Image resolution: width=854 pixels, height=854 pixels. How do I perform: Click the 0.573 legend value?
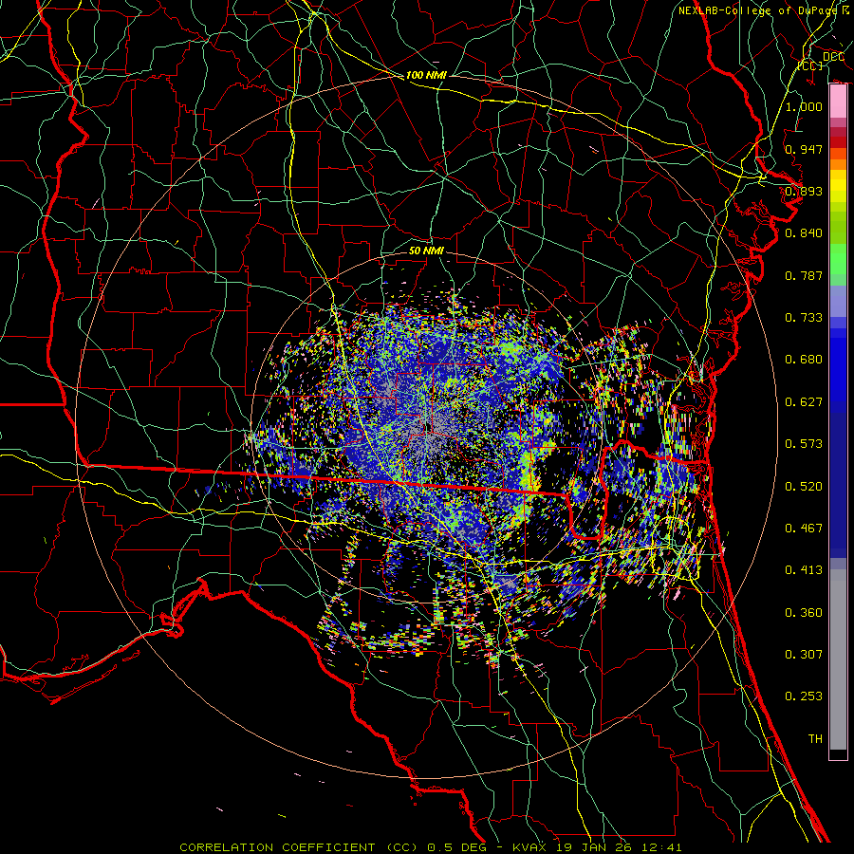tap(804, 444)
